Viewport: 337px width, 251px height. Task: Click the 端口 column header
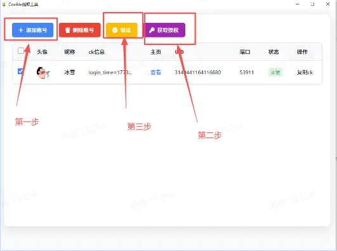[245, 52]
